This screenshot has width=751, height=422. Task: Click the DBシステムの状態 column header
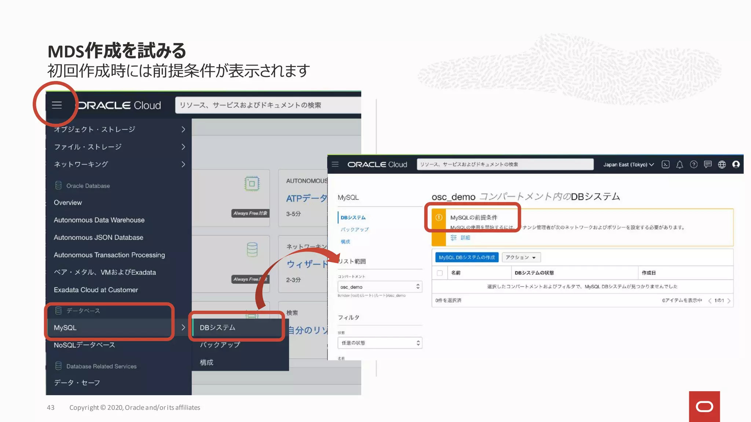[x=534, y=273]
